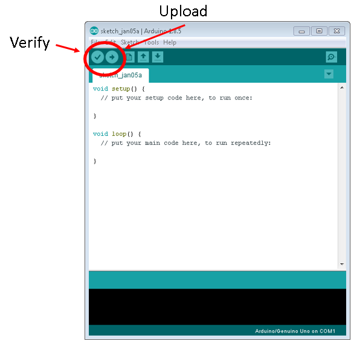Click the Upload arrow button
351x341 pixels.
[112, 57]
